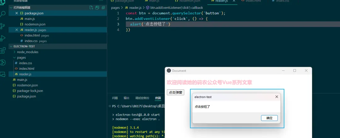The image size is (340, 138).
Task: Click the addEventListener text on line 2
Action: point(152,19)
